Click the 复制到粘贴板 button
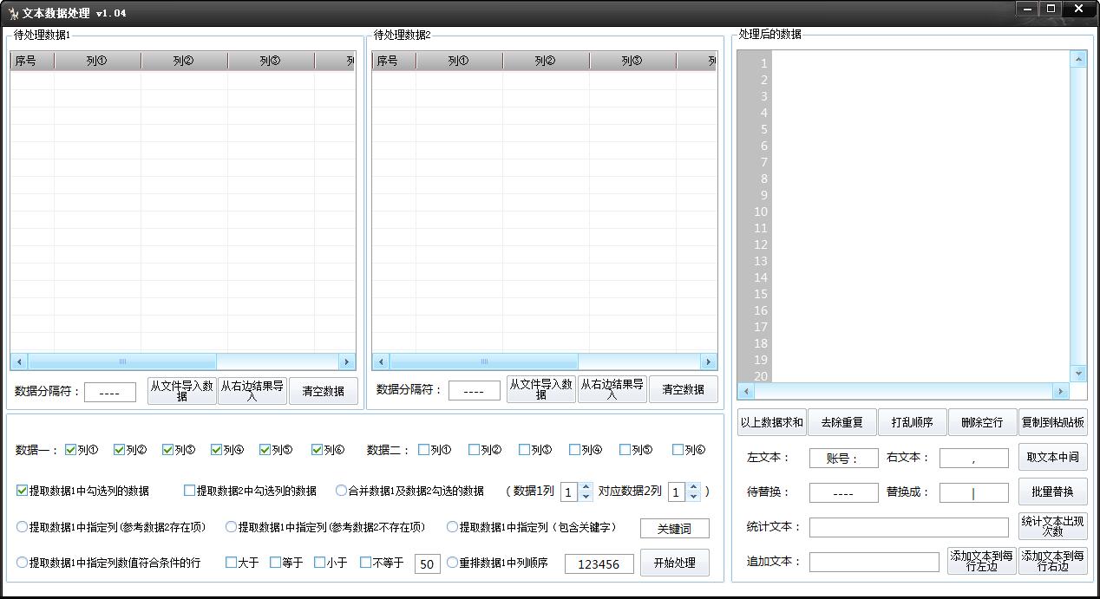This screenshot has width=1100, height=599. (x=1053, y=422)
